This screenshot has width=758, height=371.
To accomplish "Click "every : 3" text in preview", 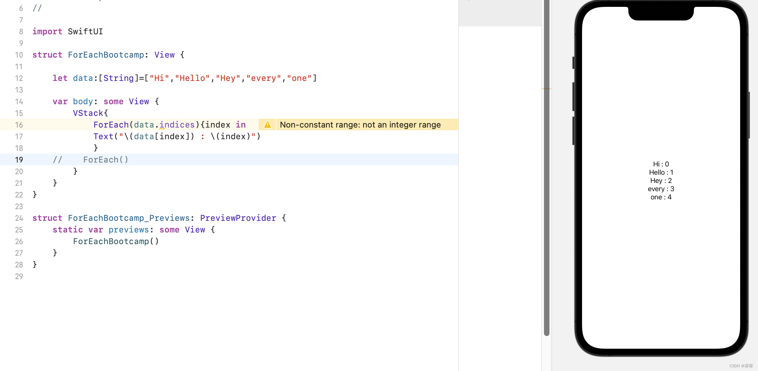I will click(x=661, y=189).
